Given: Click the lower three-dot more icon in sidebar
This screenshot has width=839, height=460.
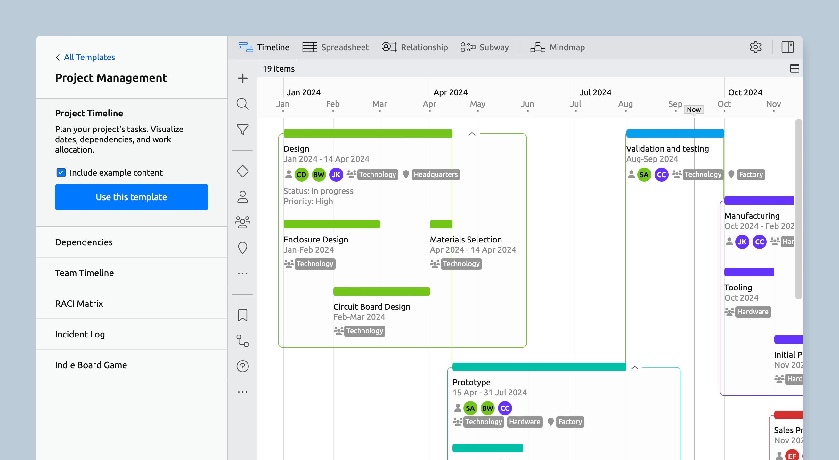Looking at the screenshot, I should tap(242, 392).
